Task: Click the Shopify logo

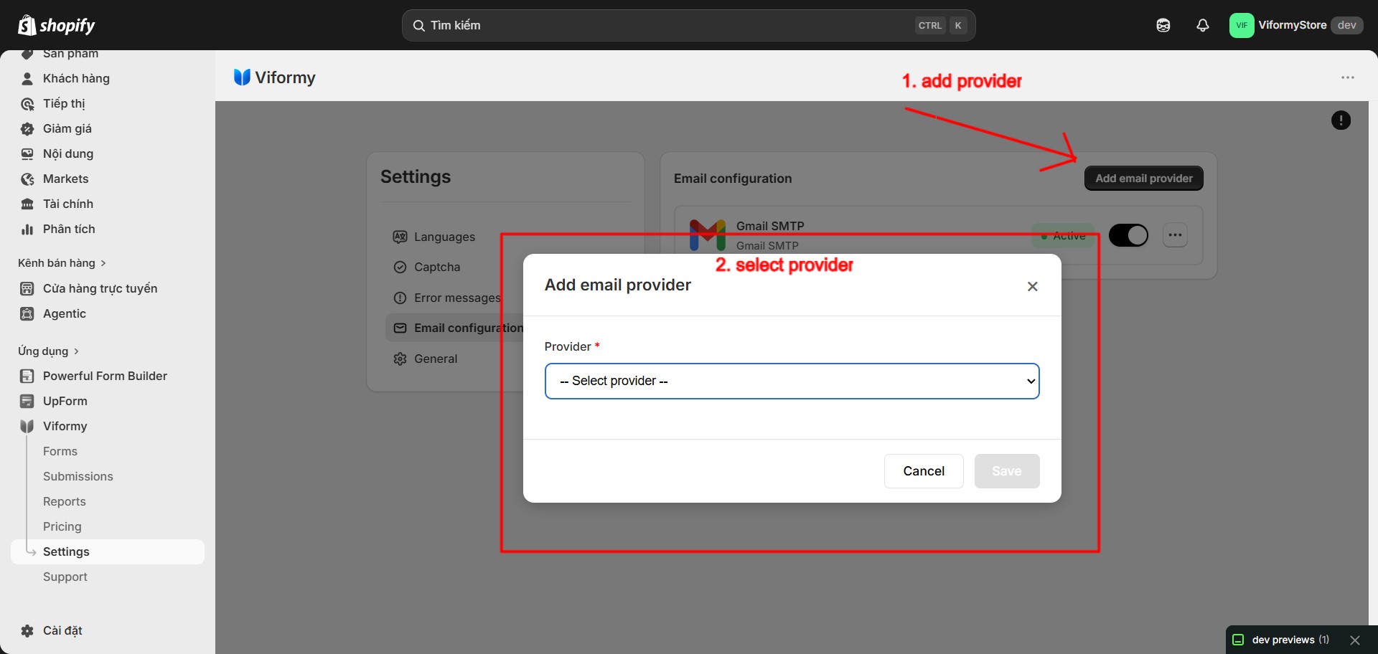Action: click(56, 25)
